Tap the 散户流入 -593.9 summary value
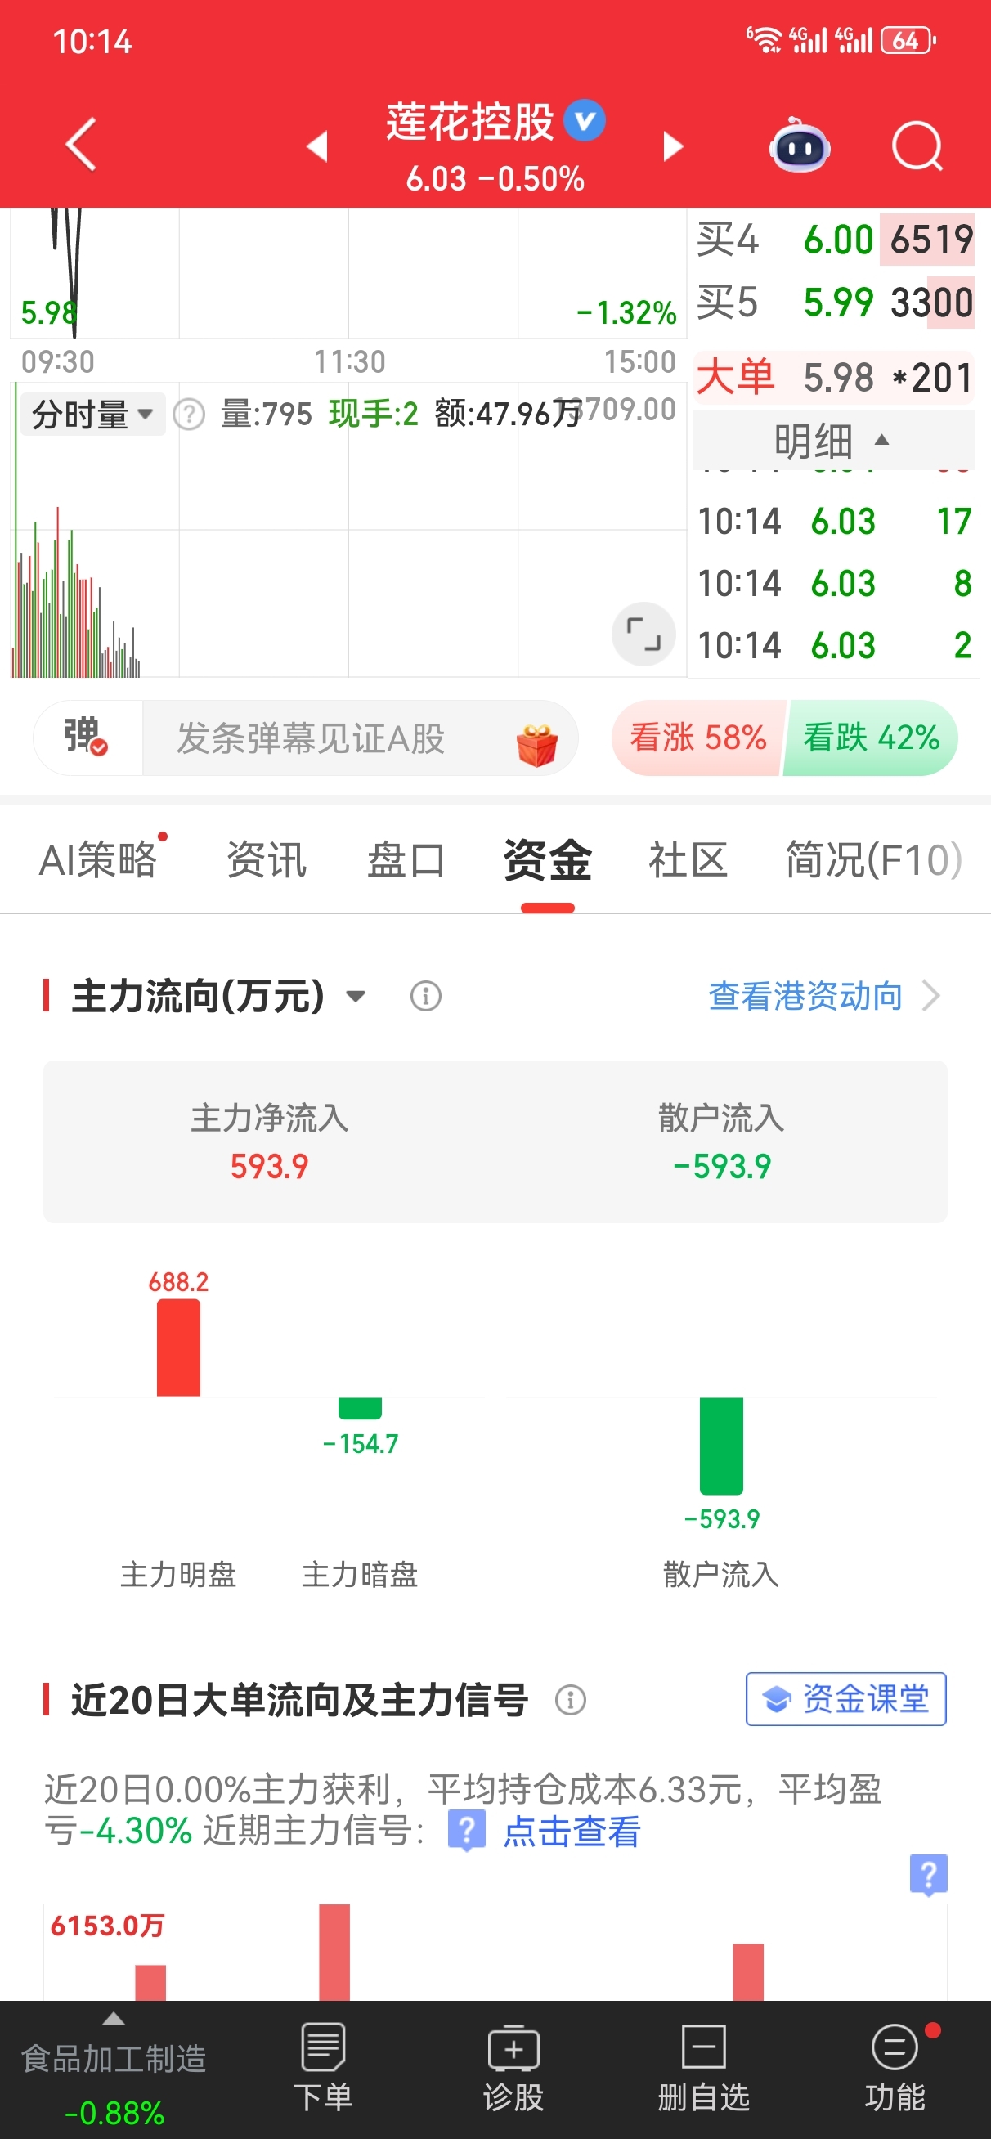This screenshot has width=991, height=2139. pyautogui.click(x=722, y=1167)
